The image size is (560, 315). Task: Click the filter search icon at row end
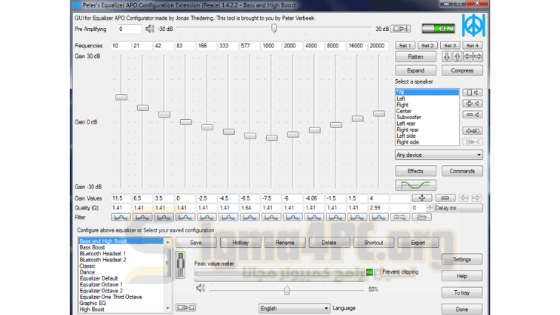pyautogui.click(x=400, y=217)
